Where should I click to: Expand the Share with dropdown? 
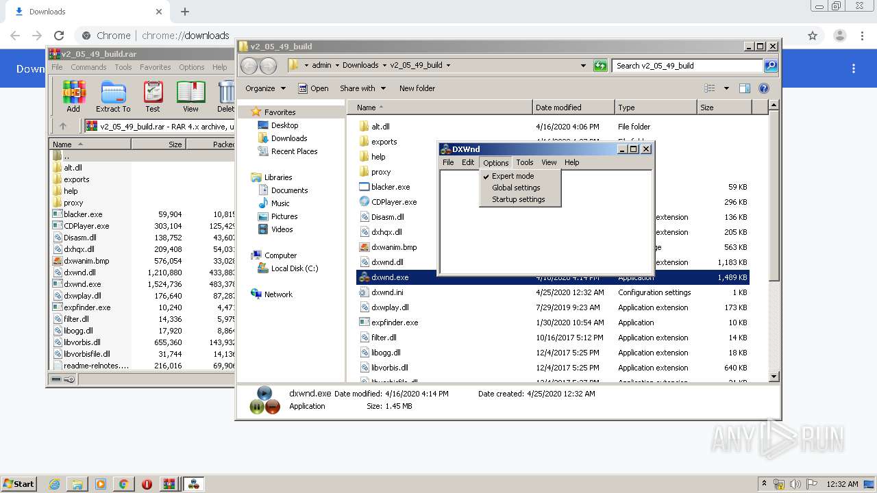[x=363, y=88]
